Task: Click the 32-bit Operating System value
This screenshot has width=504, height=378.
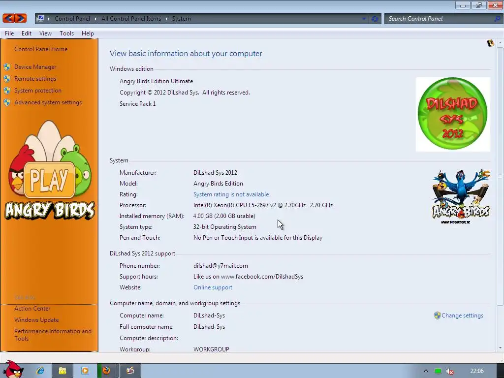Action: pyautogui.click(x=224, y=227)
